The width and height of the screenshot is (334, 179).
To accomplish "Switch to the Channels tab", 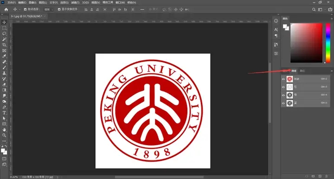I will pyautogui.click(x=294, y=71).
